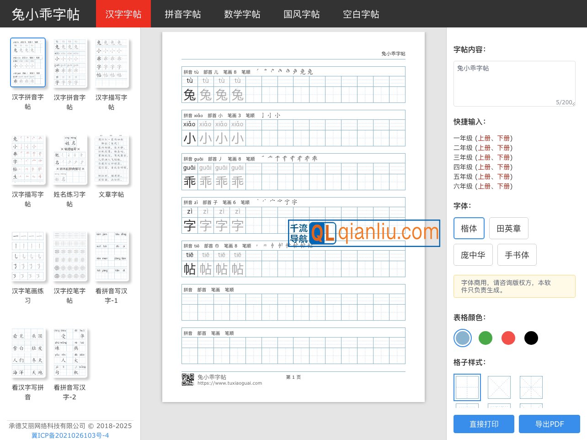The width and height of the screenshot is (587, 440).
Task: Select the 看拼音写汉字-2 template
Action: coord(69,353)
